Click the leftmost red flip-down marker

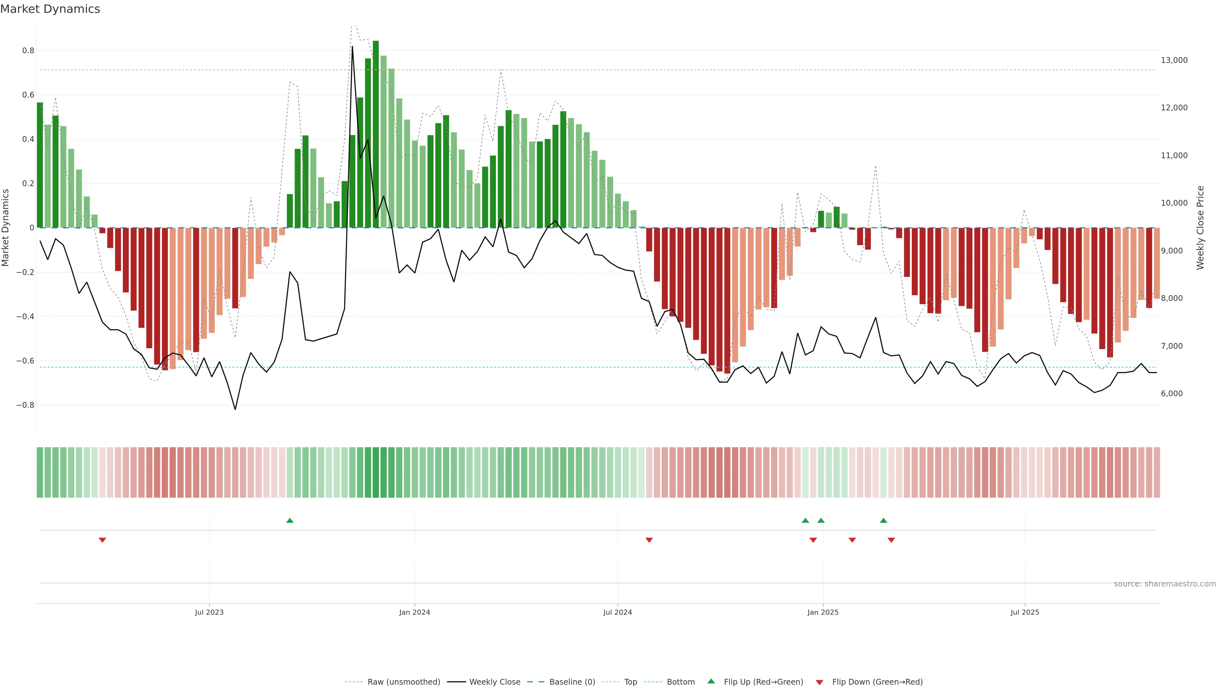click(x=102, y=540)
